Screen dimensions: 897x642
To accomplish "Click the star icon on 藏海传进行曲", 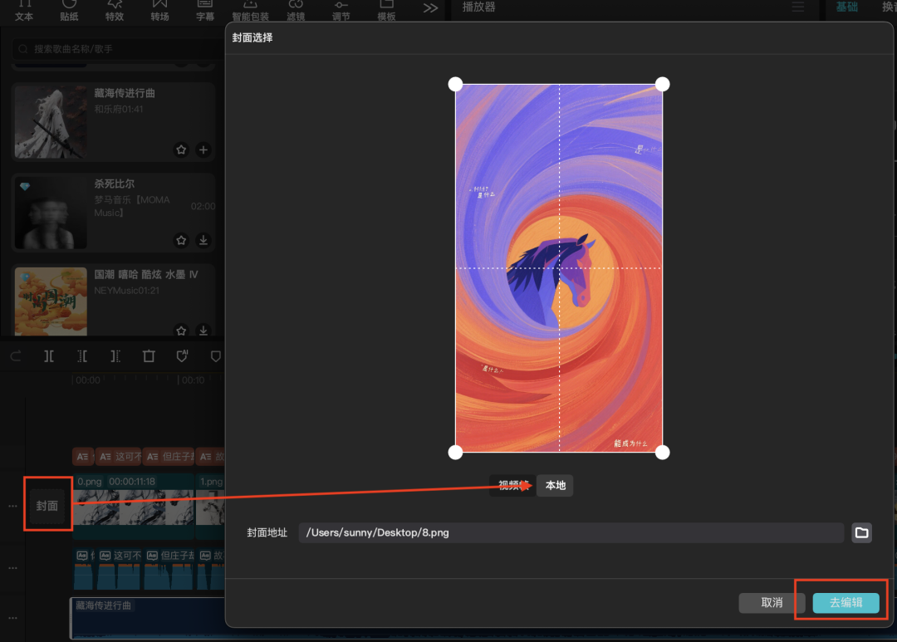I will [x=181, y=150].
